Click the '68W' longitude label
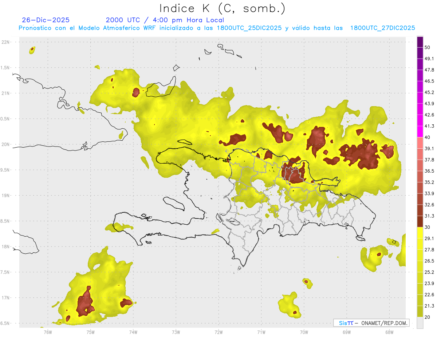 [389, 332]
